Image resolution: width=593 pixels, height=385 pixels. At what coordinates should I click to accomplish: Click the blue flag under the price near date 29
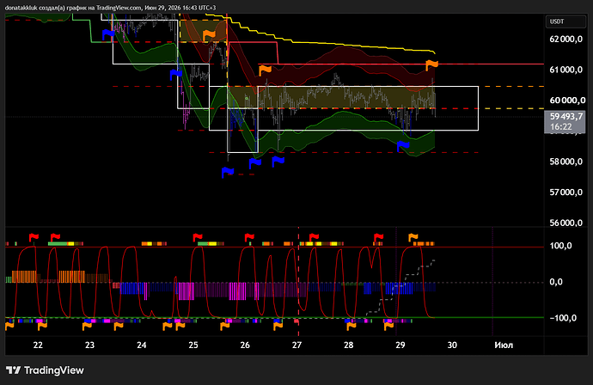(403, 146)
